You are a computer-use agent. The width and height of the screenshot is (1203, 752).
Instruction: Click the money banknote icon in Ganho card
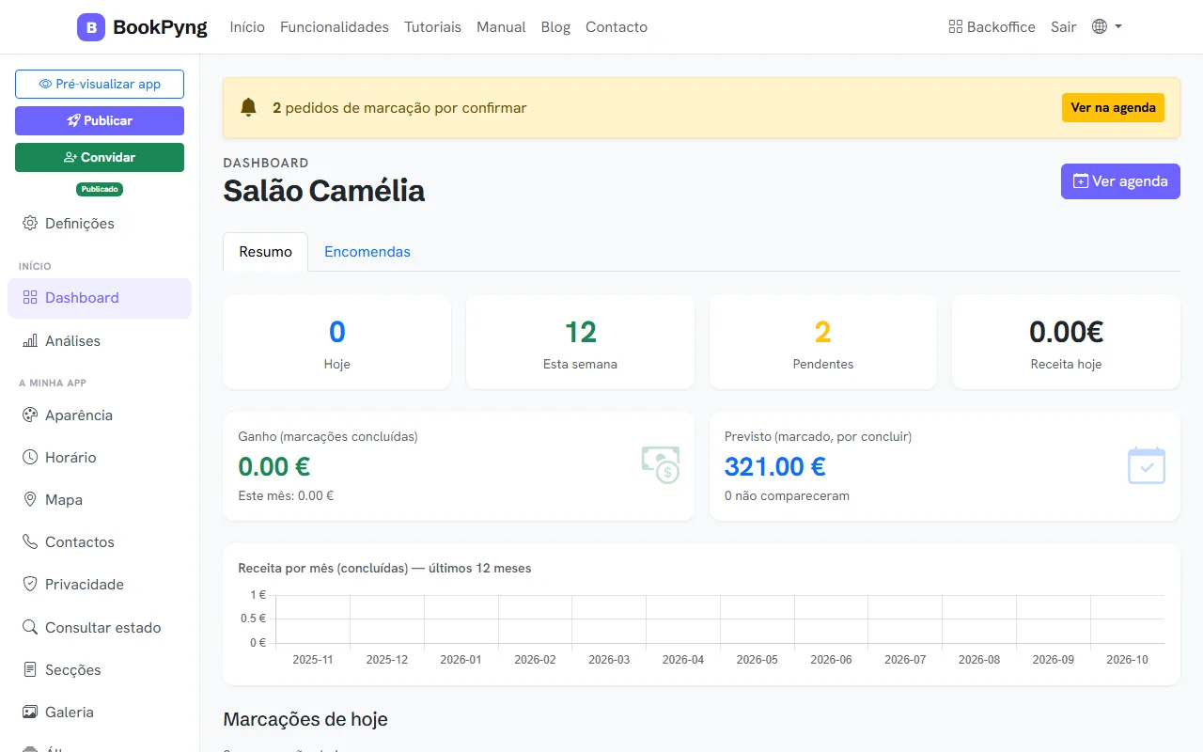click(x=661, y=465)
